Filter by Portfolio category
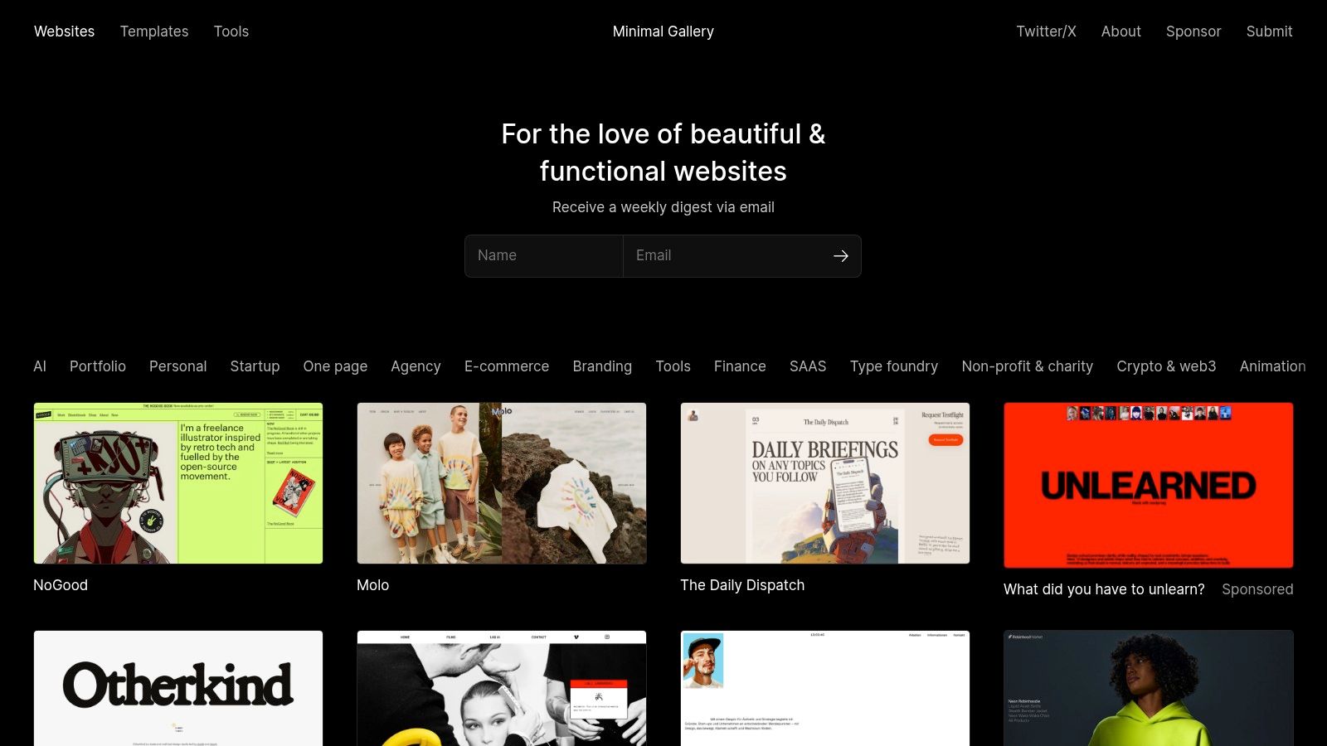 click(x=98, y=366)
